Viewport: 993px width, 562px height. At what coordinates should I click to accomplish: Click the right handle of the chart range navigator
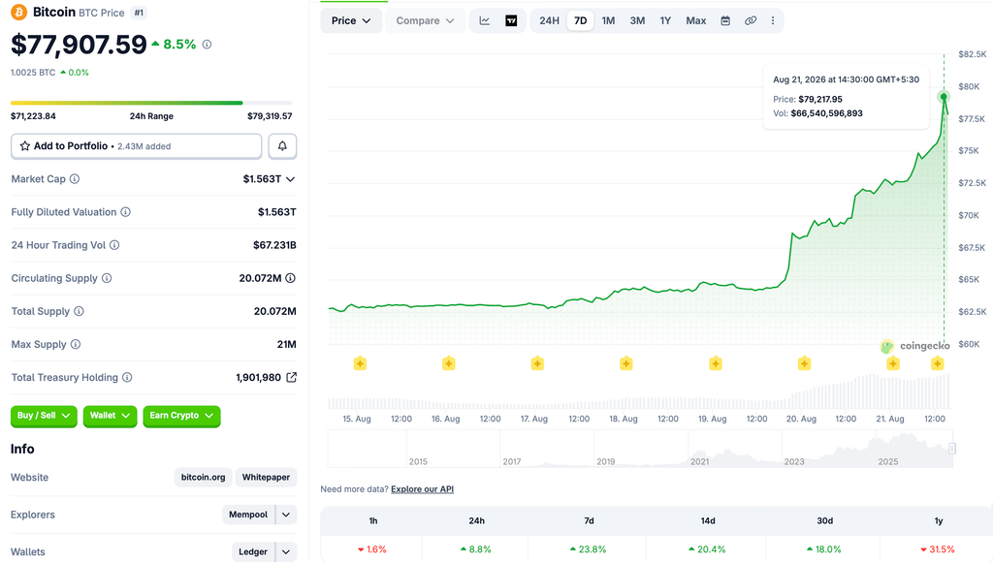click(x=952, y=449)
